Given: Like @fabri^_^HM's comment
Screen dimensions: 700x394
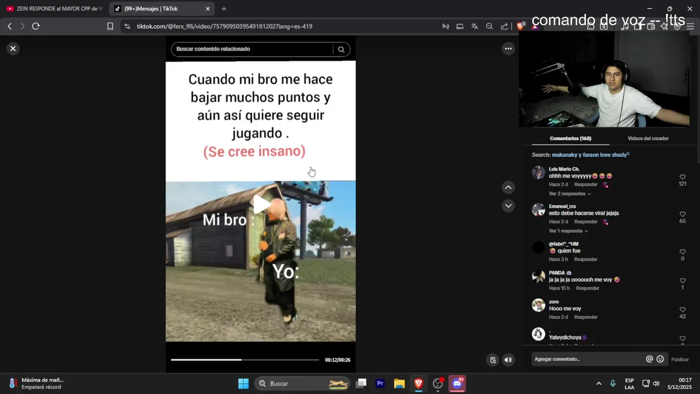Looking at the screenshot, I should [x=682, y=252].
